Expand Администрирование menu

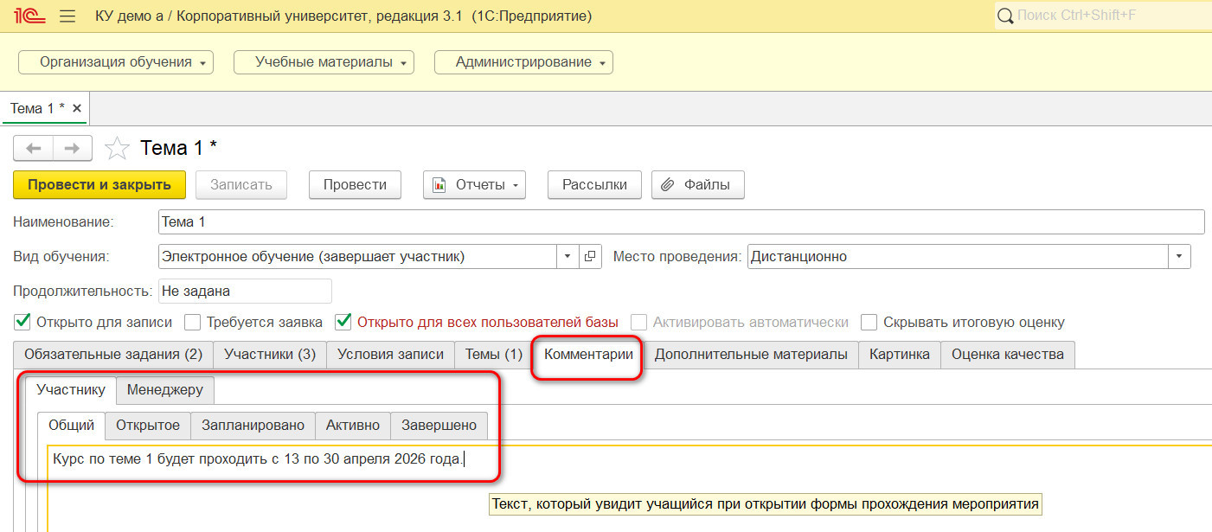click(x=523, y=62)
